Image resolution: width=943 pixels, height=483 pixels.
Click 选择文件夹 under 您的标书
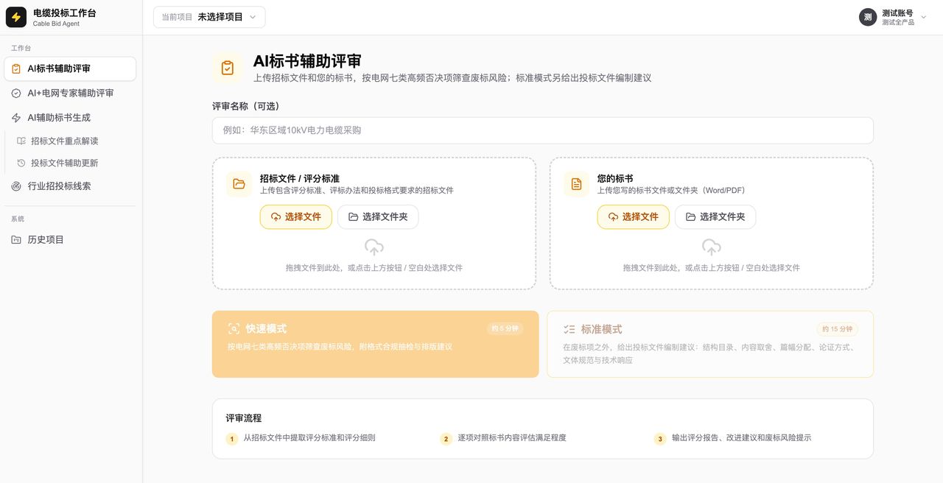(x=715, y=216)
